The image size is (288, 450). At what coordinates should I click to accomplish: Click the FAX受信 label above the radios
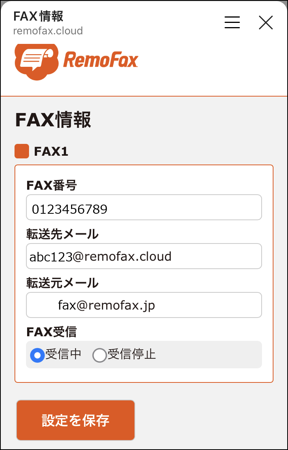52,332
